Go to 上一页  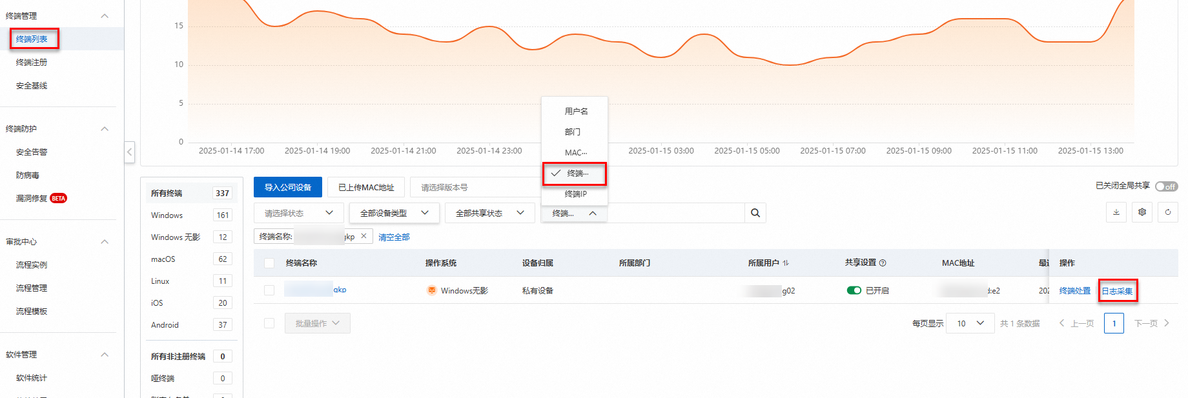[1076, 323]
